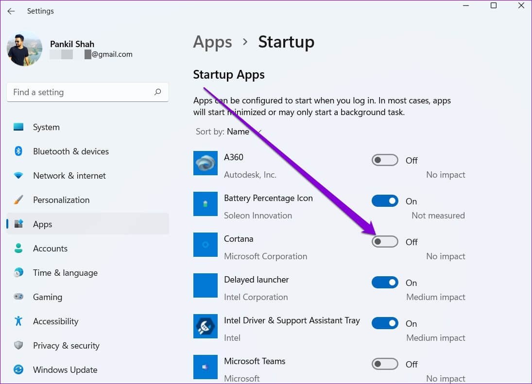The image size is (532, 384).
Task: Click the 'A360' app name
Action: (233, 157)
